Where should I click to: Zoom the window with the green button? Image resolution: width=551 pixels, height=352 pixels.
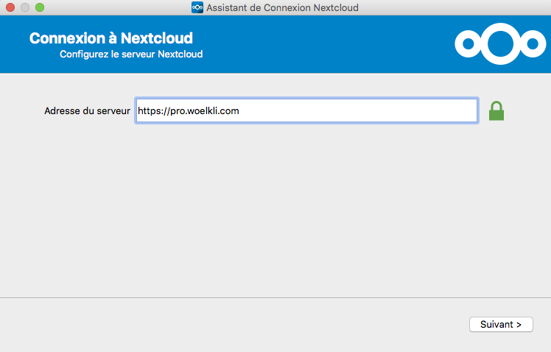click(x=40, y=7)
